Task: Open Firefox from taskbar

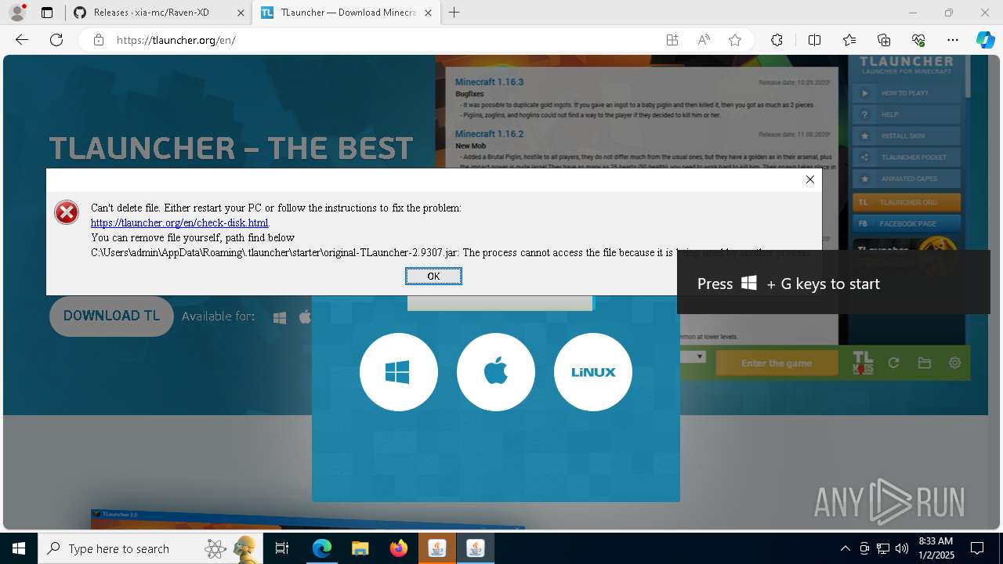Action: pyautogui.click(x=399, y=548)
